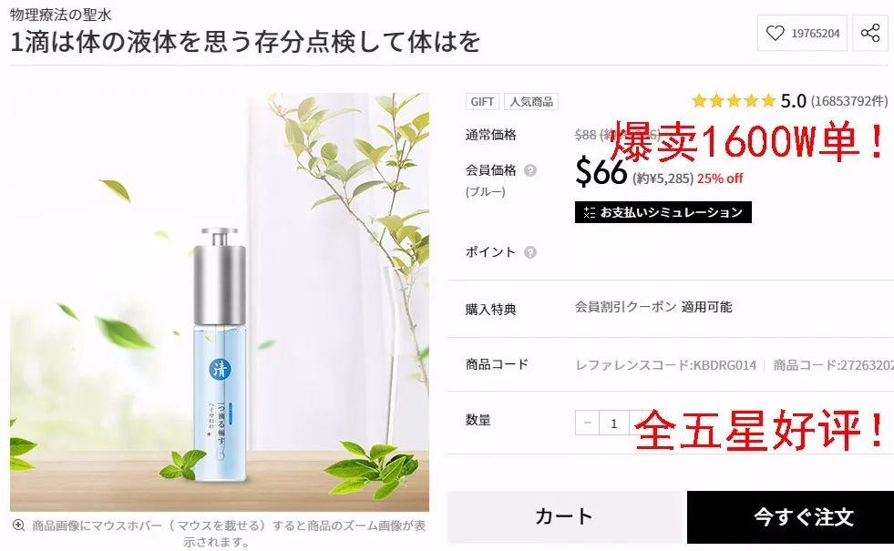Click the 19765204 likes counter
Image resolution: width=894 pixels, height=551 pixels.
(816, 34)
